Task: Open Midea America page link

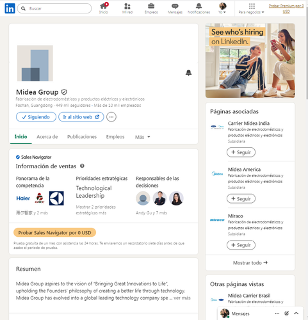Action: pyautogui.click(x=244, y=170)
